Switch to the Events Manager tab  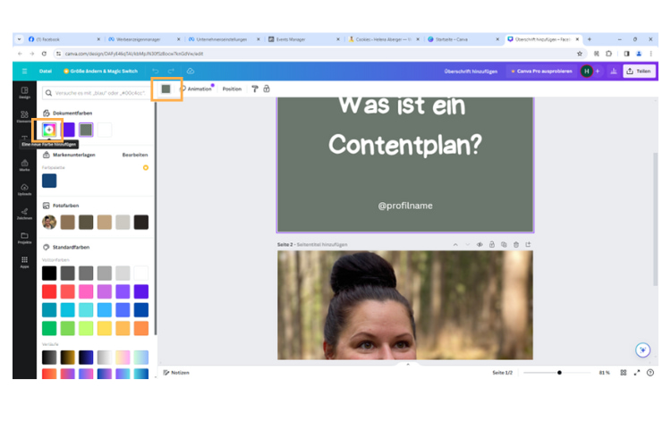pyautogui.click(x=304, y=39)
